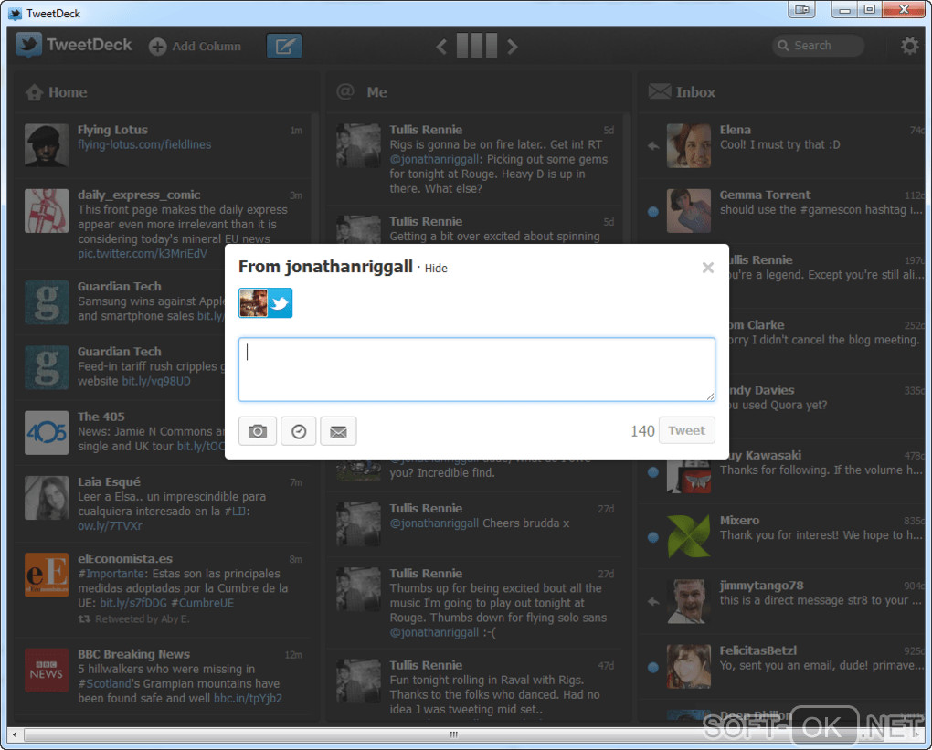The width and height of the screenshot is (932, 750).
Task: Toggle unread dot beside Gemma Torrent message
Action: (x=653, y=211)
